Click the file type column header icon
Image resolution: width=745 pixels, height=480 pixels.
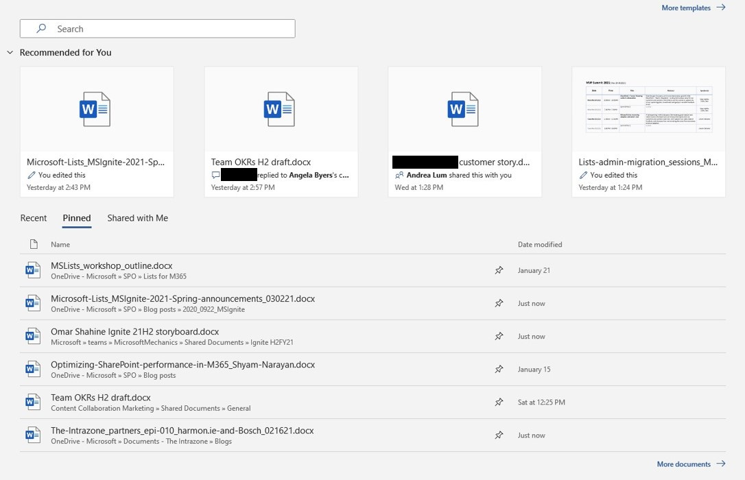(34, 244)
